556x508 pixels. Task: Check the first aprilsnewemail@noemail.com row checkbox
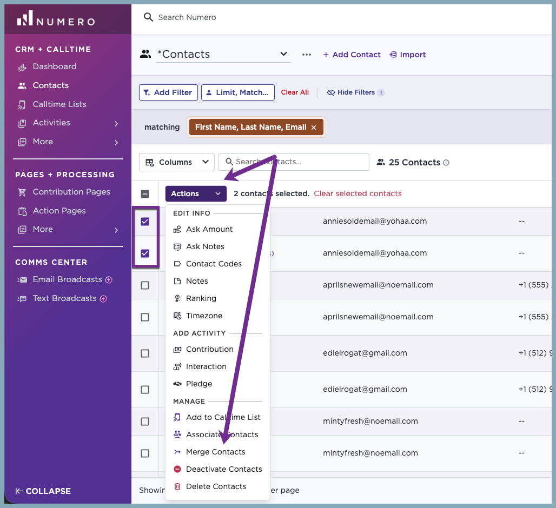[x=145, y=285]
